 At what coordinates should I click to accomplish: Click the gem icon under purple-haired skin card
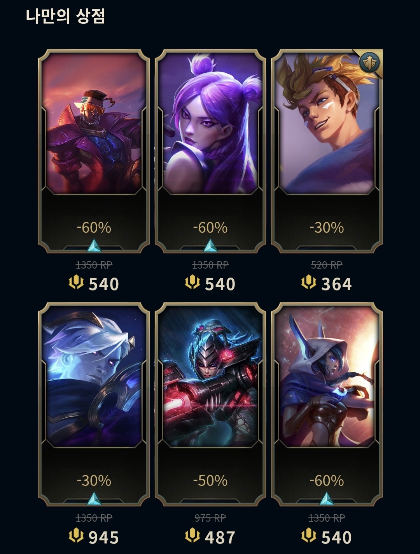pos(210,246)
